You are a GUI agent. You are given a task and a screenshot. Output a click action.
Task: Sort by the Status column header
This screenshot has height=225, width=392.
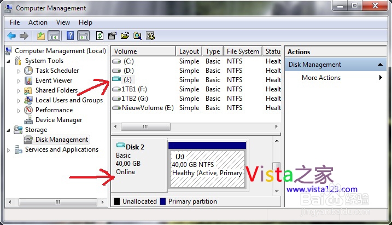pyautogui.click(x=272, y=51)
